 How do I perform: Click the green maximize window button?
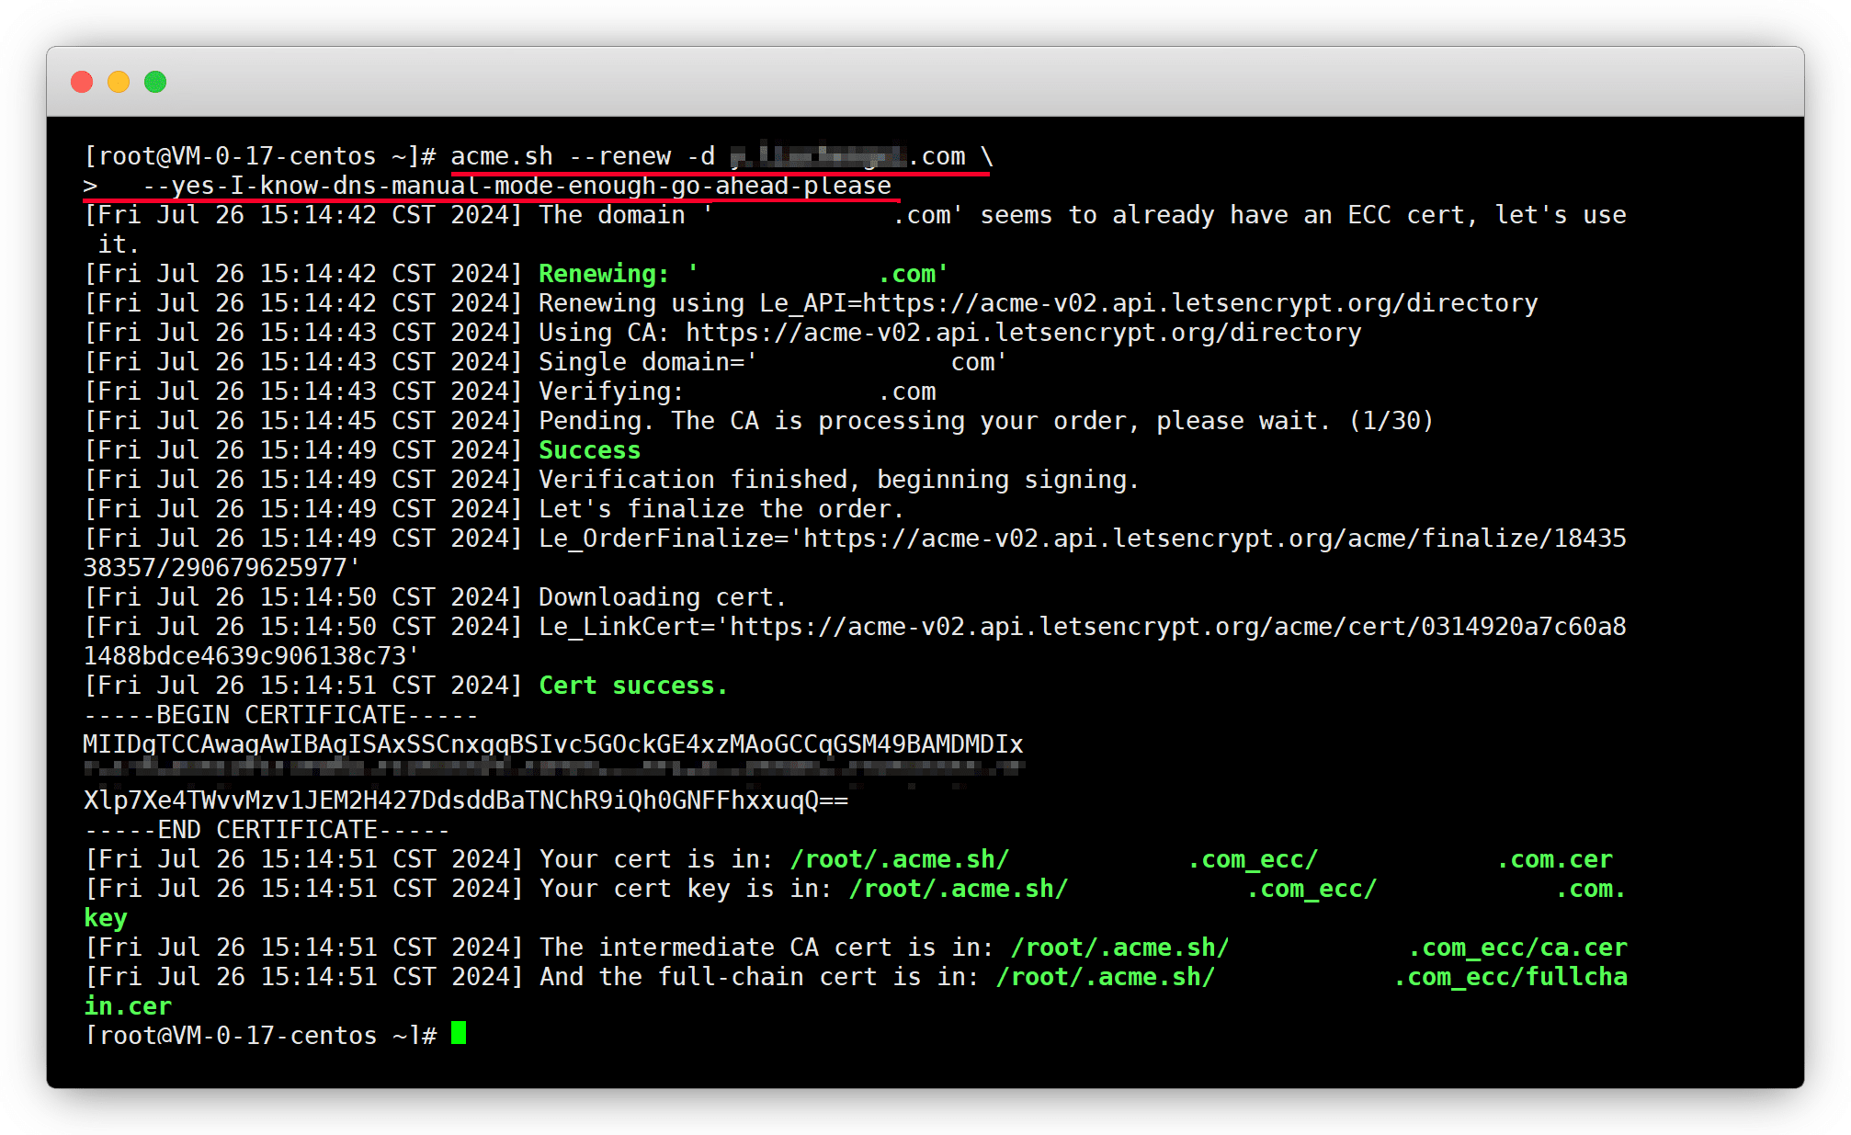point(155,82)
